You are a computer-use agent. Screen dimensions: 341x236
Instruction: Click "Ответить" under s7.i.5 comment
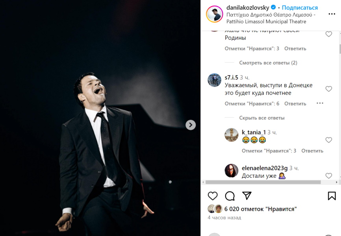pos(295,103)
